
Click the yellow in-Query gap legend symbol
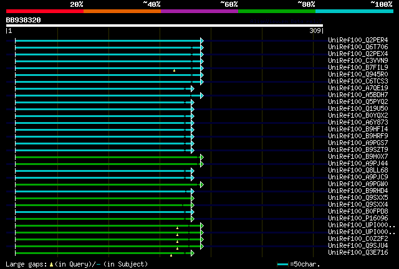[x=51, y=265]
